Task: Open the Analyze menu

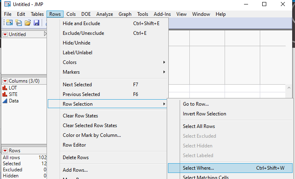Action: coord(104,14)
